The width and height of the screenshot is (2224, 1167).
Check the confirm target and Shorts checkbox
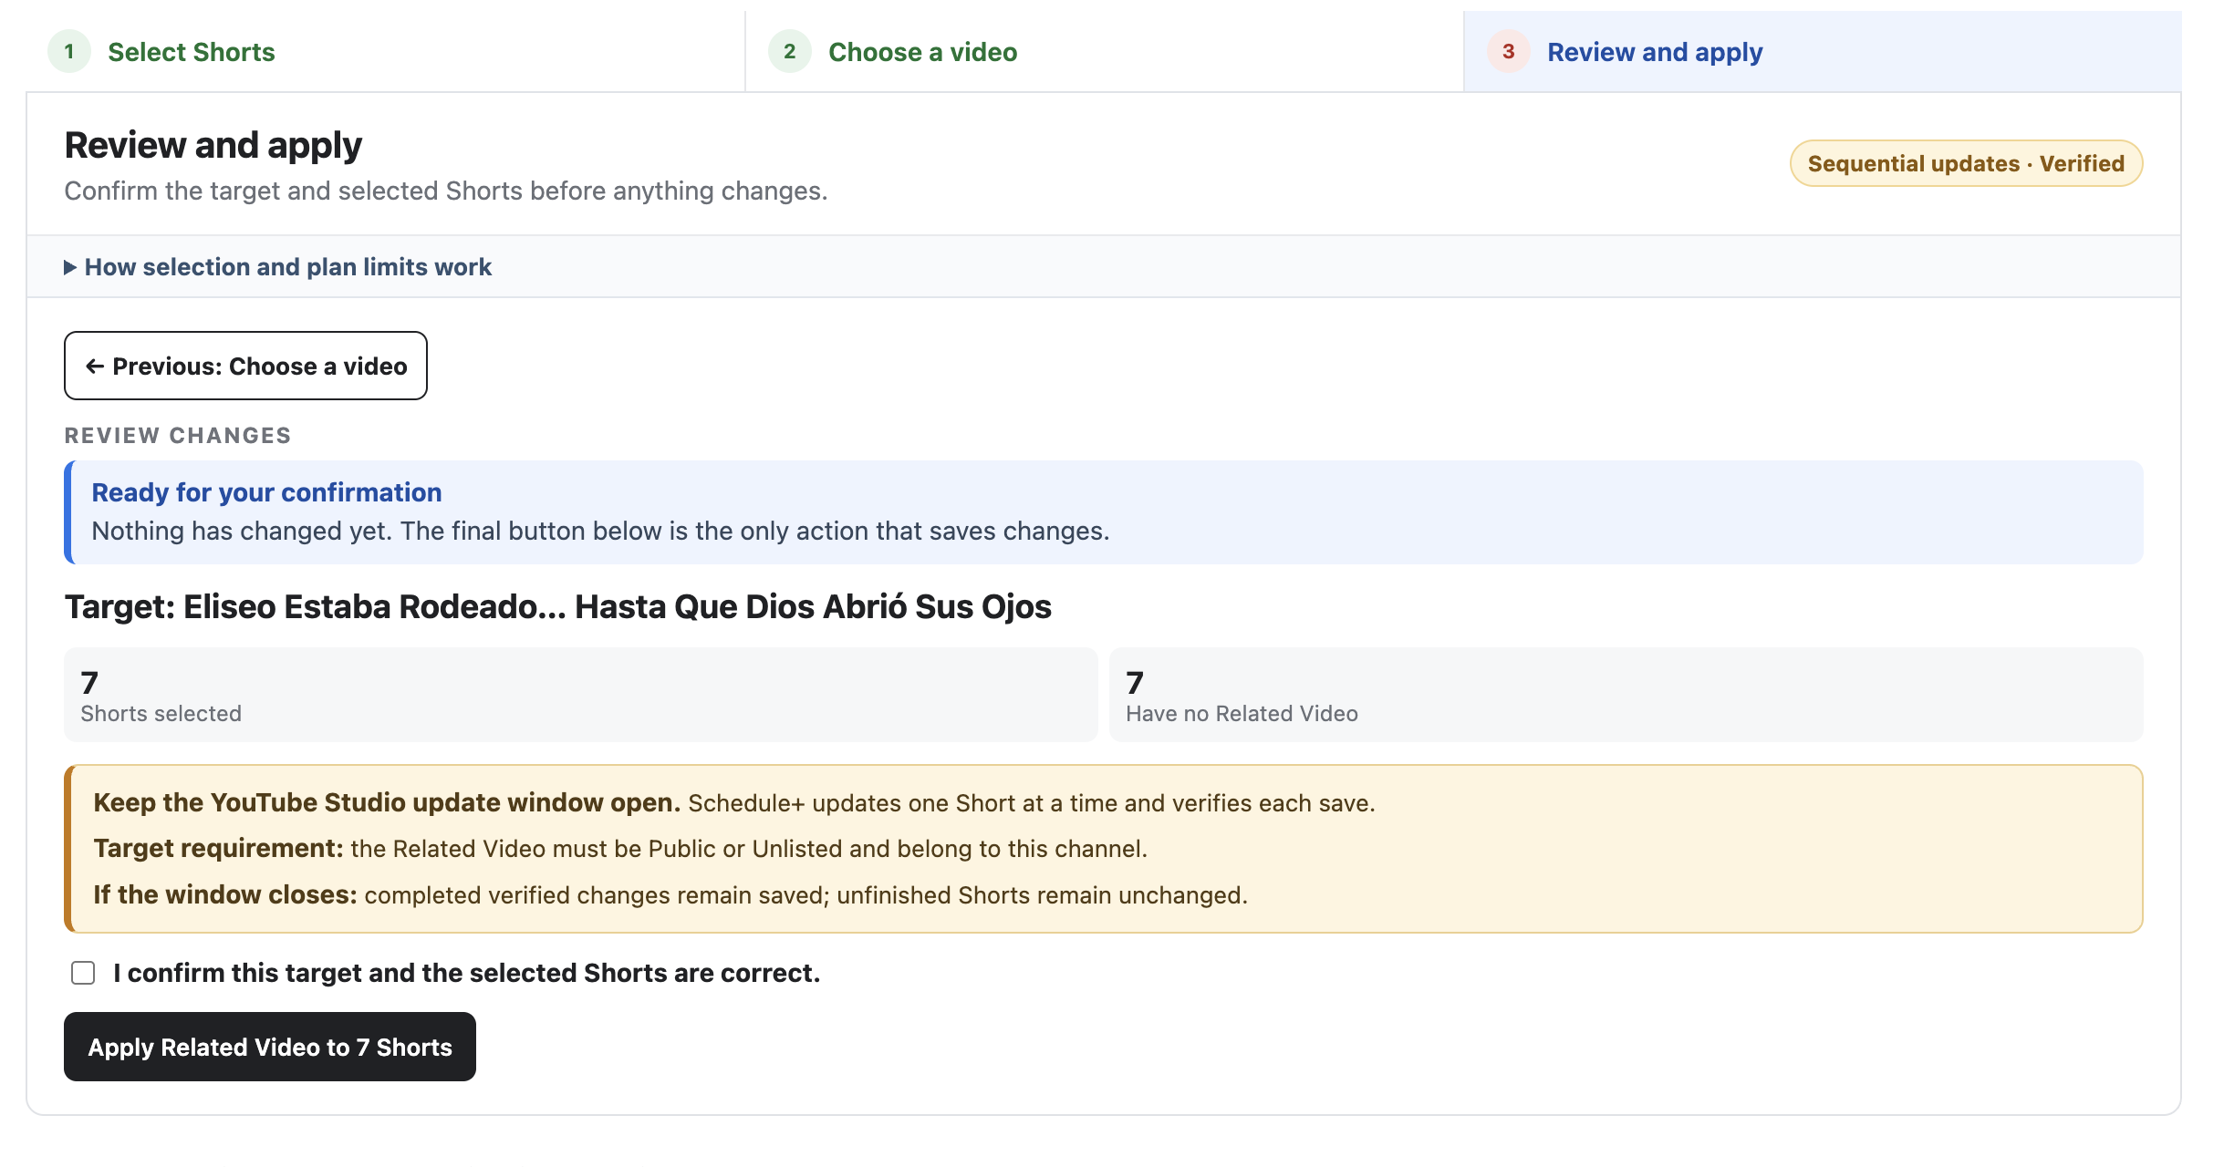[83, 973]
